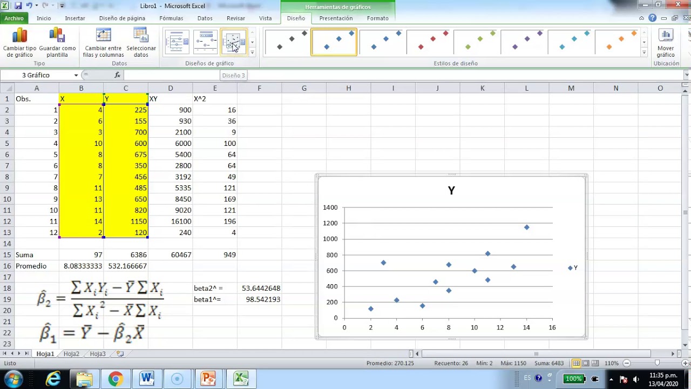691x389 pixels.
Task: Select the black and gray chart style
Action: (x=287, y=42)
